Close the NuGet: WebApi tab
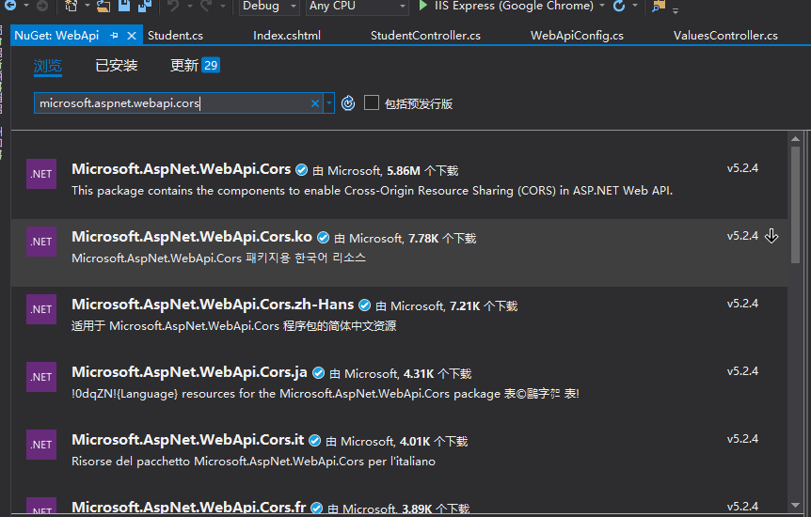The image size is (811, 517). 132,36
